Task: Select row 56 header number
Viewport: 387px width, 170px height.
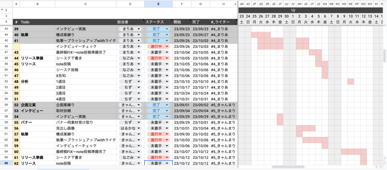Action: click(x=6, y=105)
